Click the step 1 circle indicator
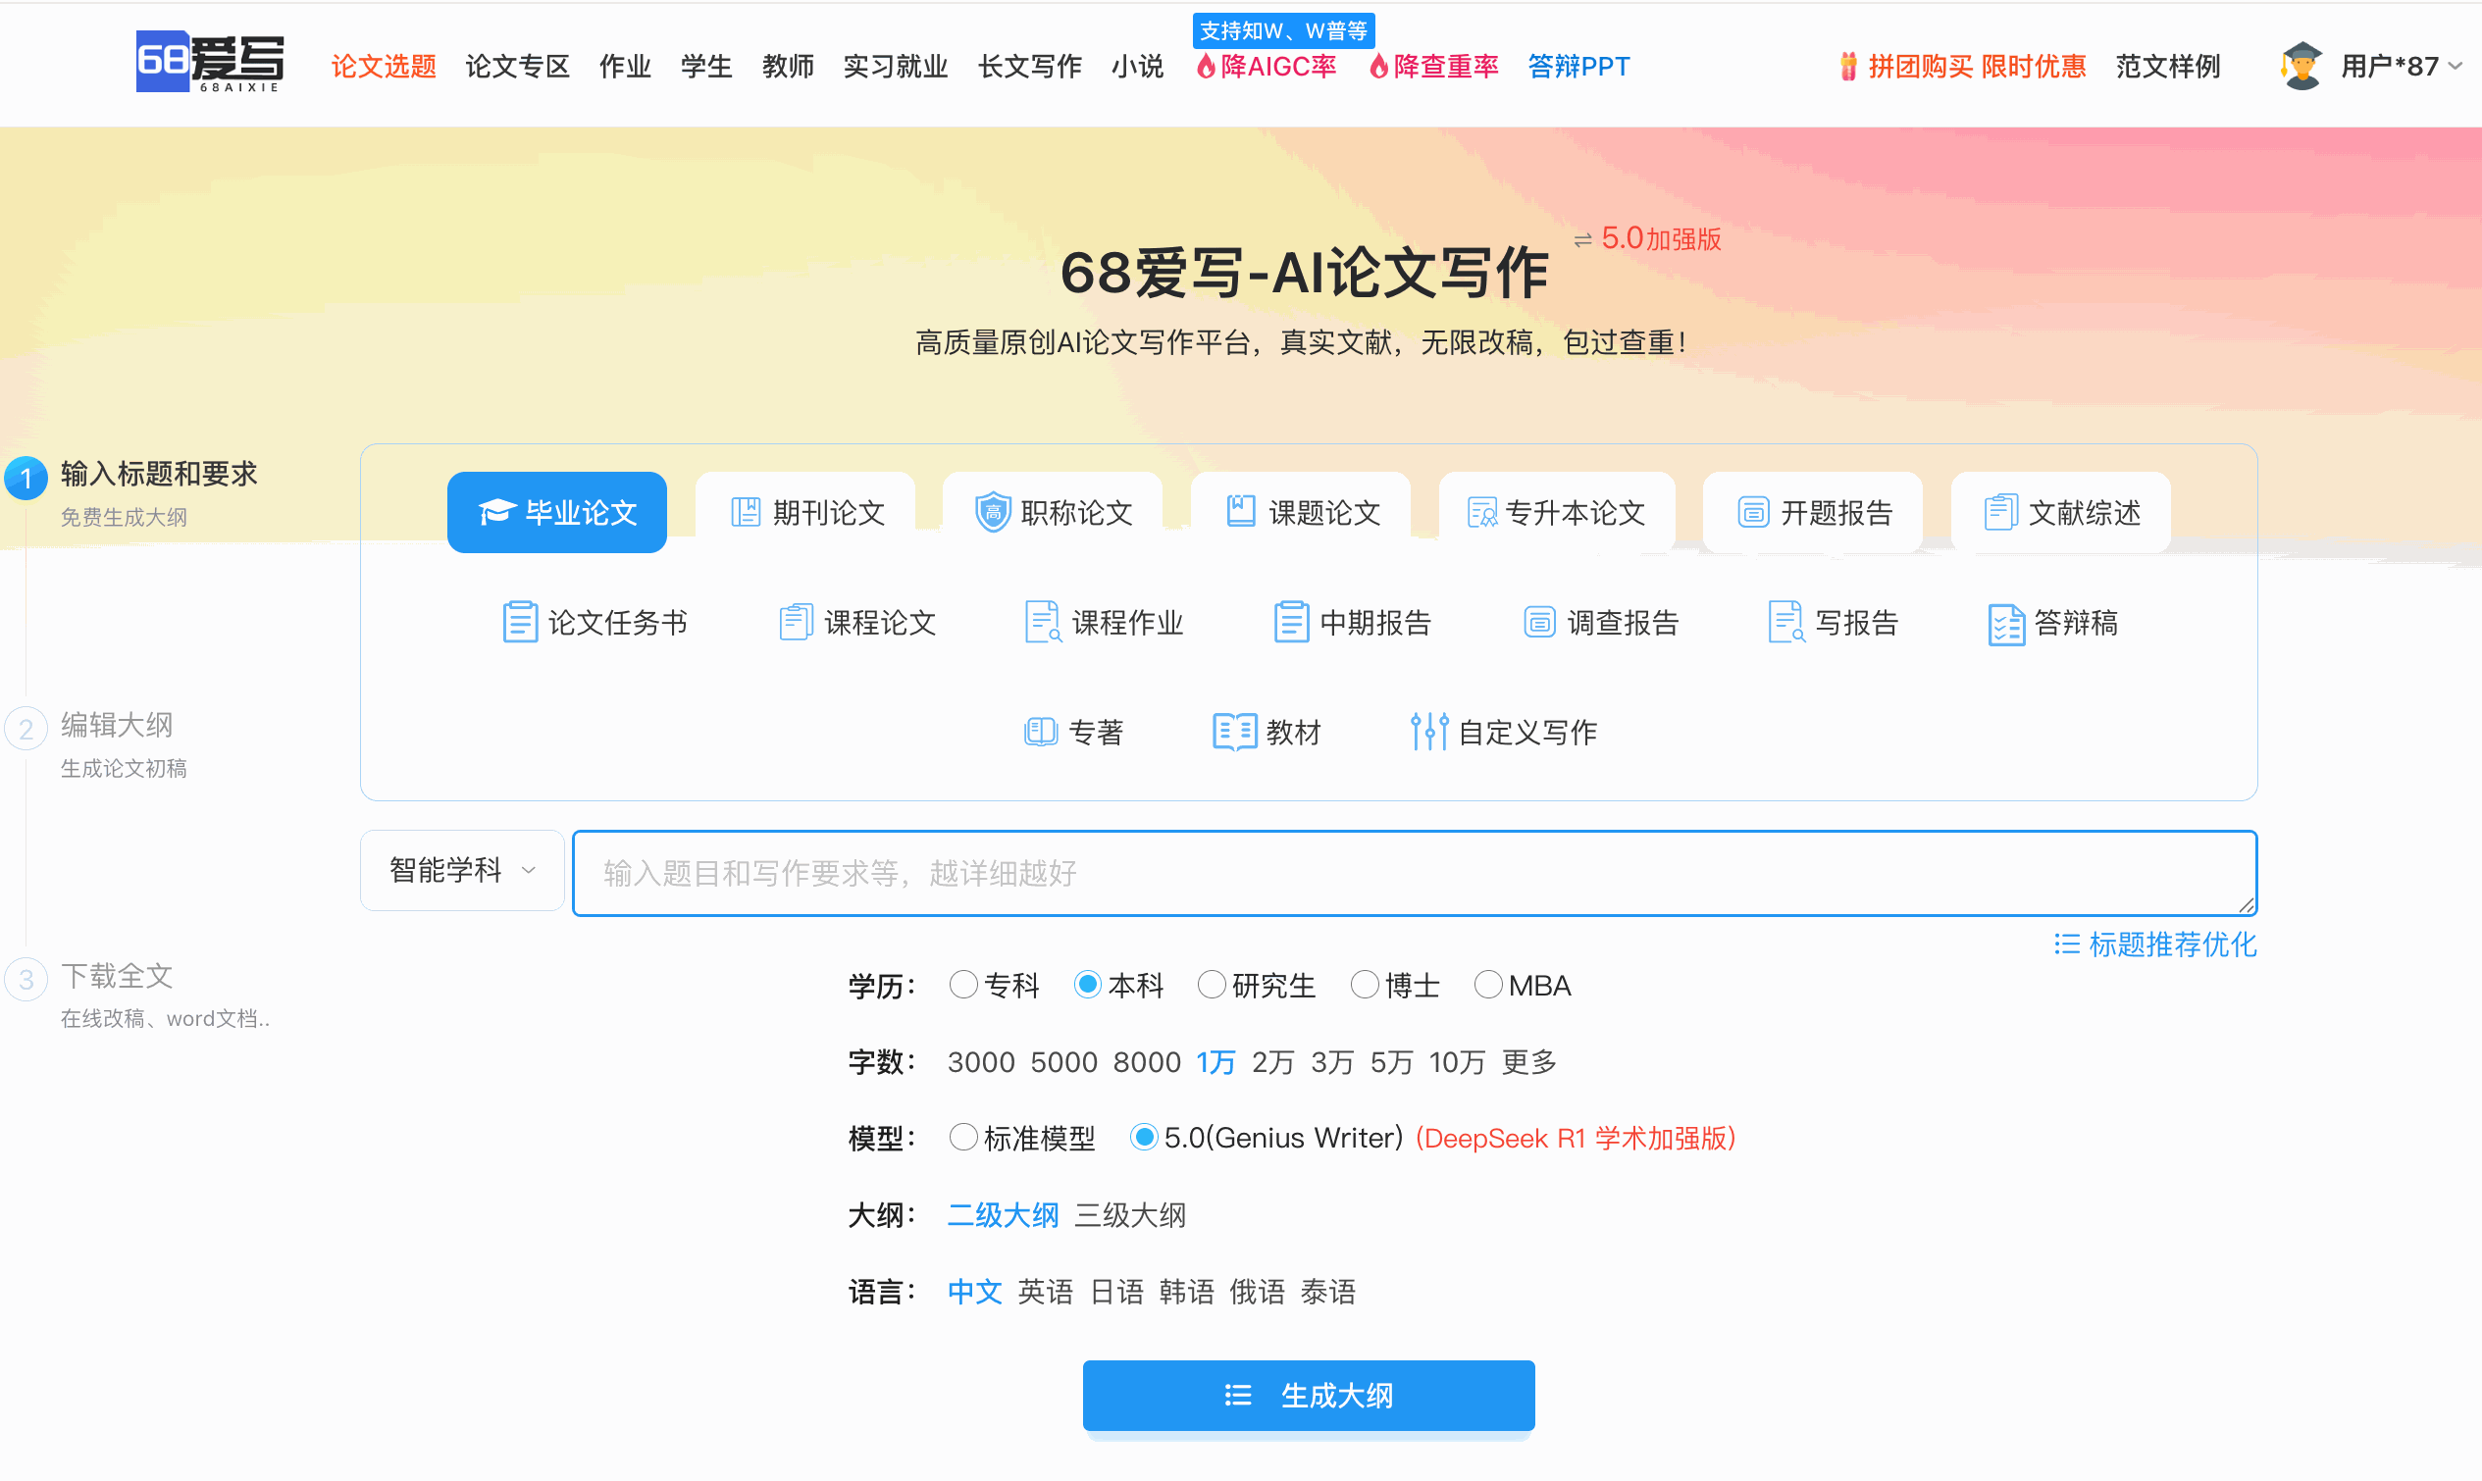2482x1481 pixels. pyautogui.click(x=26, y=478)
